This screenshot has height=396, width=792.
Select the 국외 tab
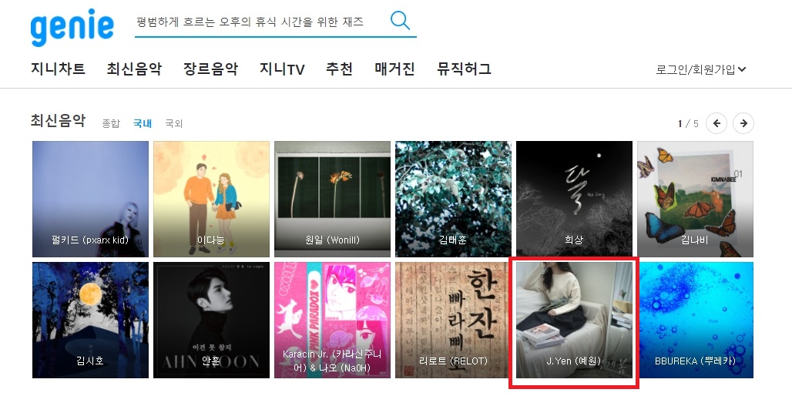(174, 123)
